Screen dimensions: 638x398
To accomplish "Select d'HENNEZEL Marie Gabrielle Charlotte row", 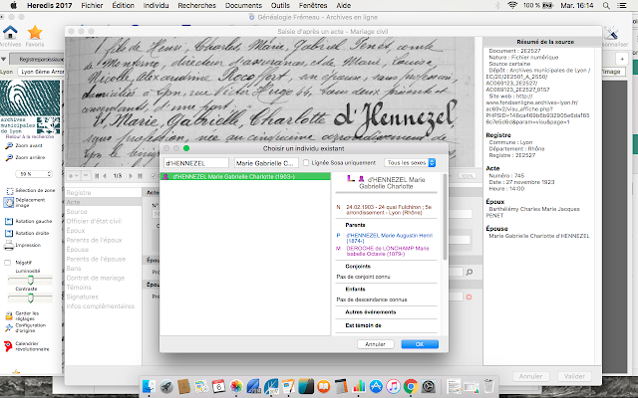I will pyautogui.click(x=245, y=177).
